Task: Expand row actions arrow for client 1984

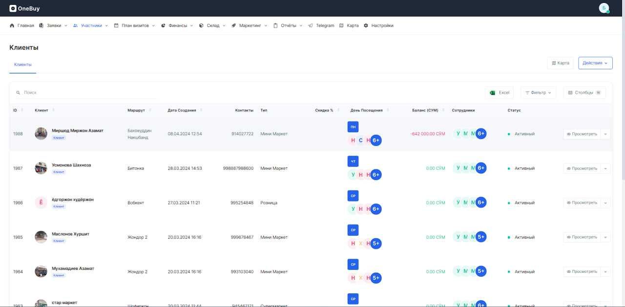Action: pos(605,271)
